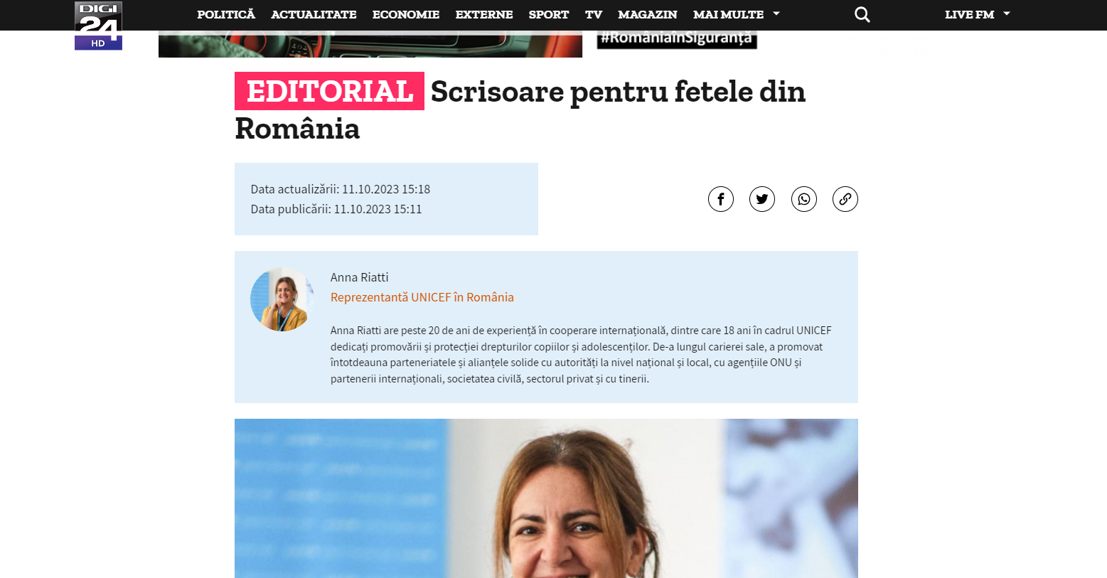Share article via WhatsApp

point(803,199)
